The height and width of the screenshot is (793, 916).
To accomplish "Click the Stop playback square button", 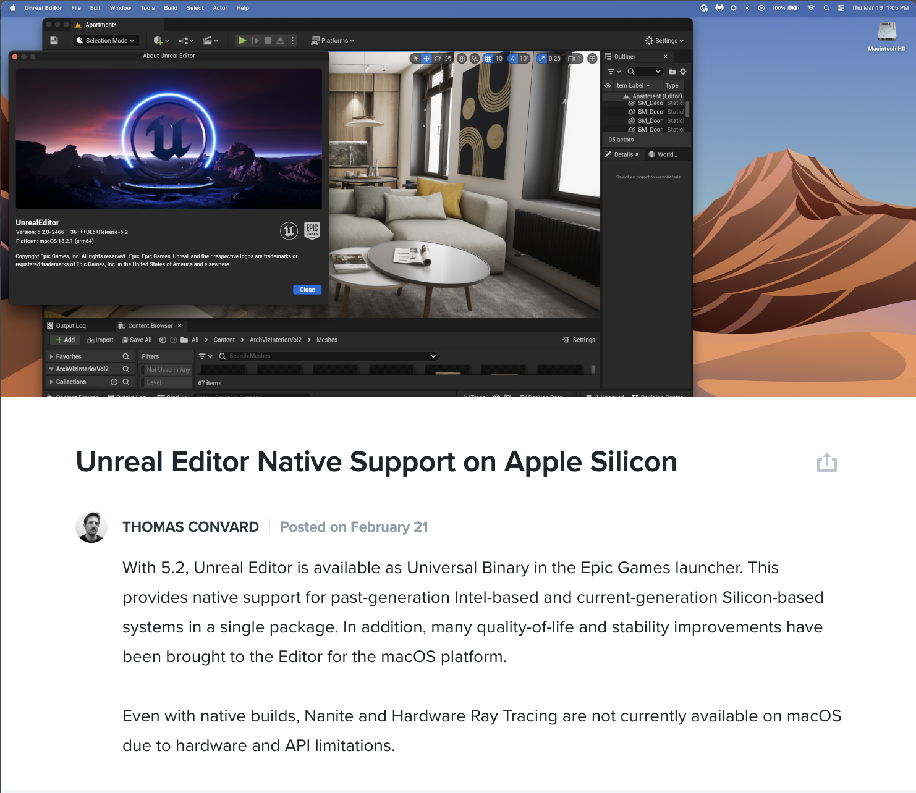I will pyautogui.click(x=268, y=41).
